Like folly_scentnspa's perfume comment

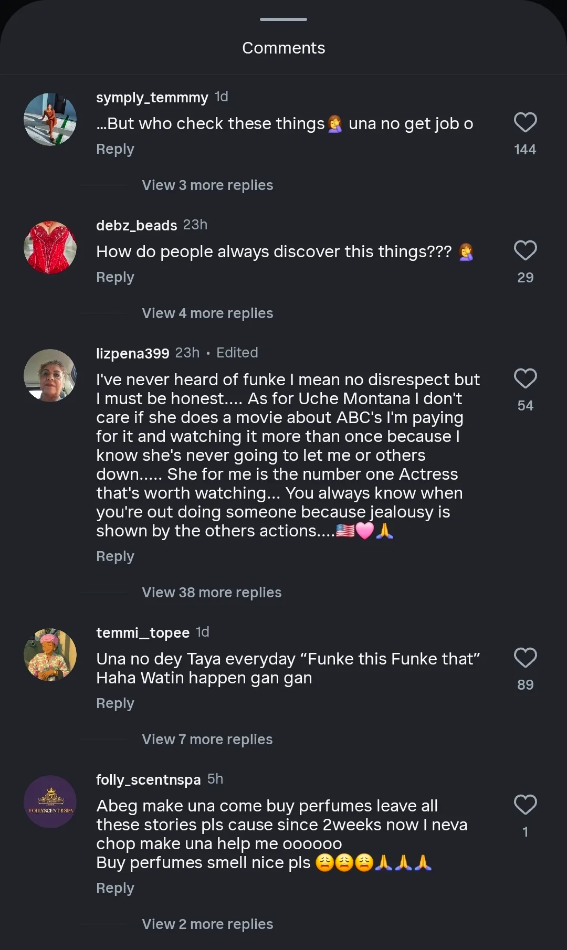pos(525,805)
